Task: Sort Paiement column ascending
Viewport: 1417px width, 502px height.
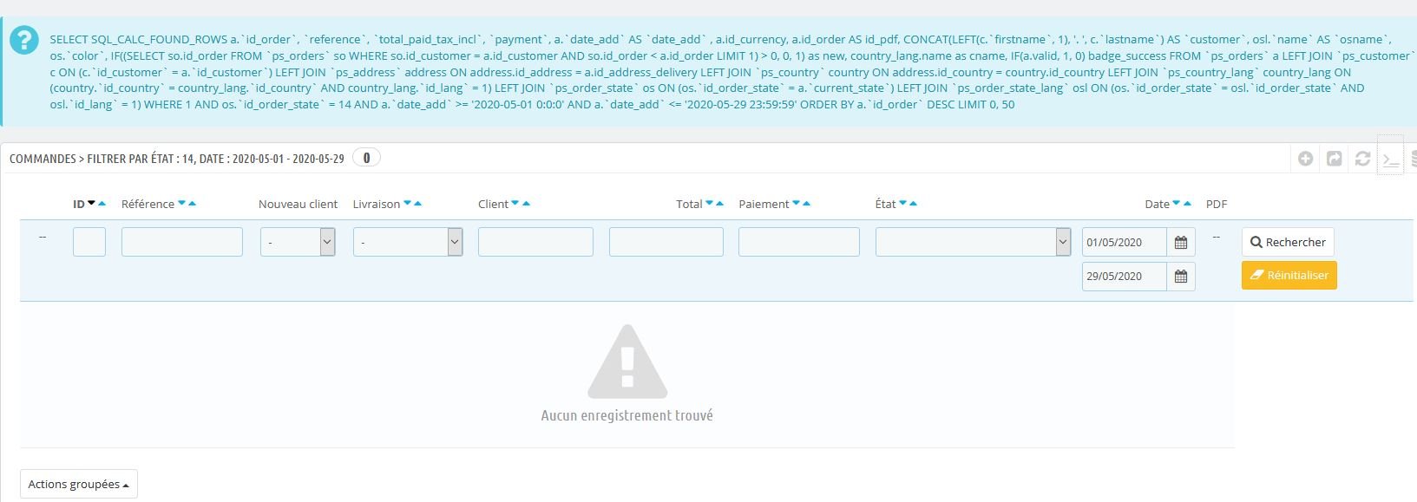Action: click(x=807, y=203)
